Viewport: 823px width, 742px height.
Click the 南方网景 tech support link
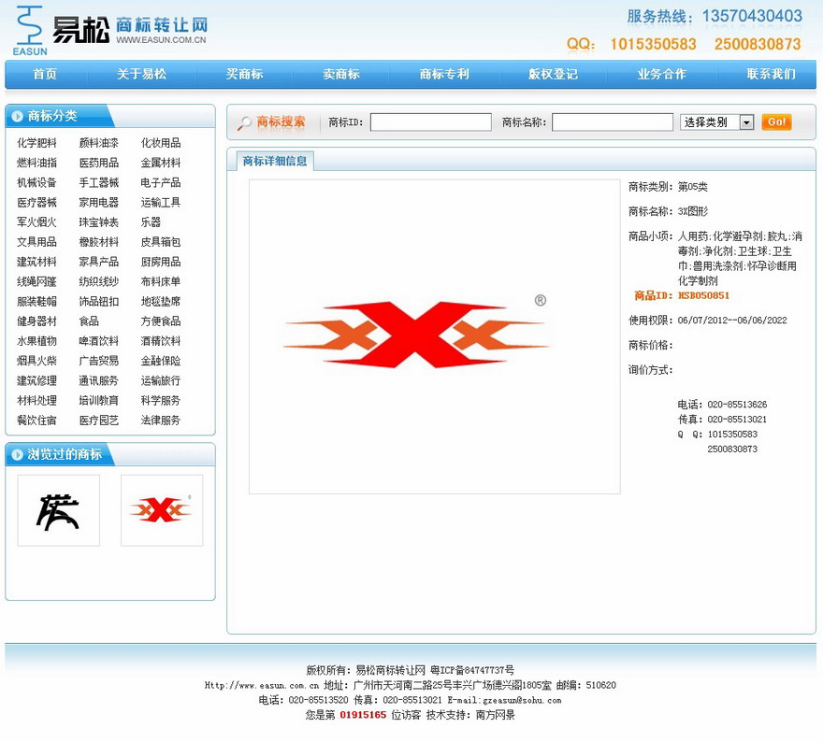coord(496,715)
